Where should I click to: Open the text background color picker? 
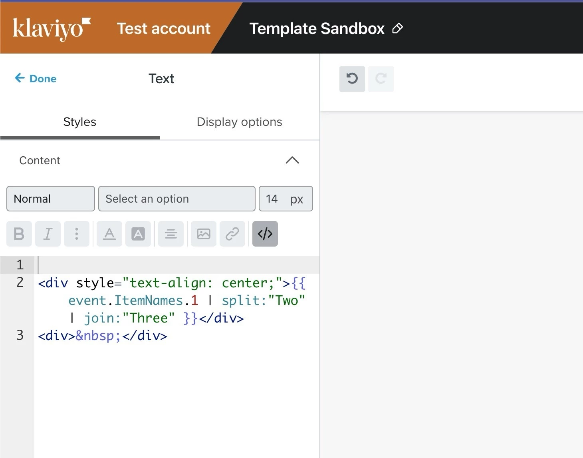point(138,234)
